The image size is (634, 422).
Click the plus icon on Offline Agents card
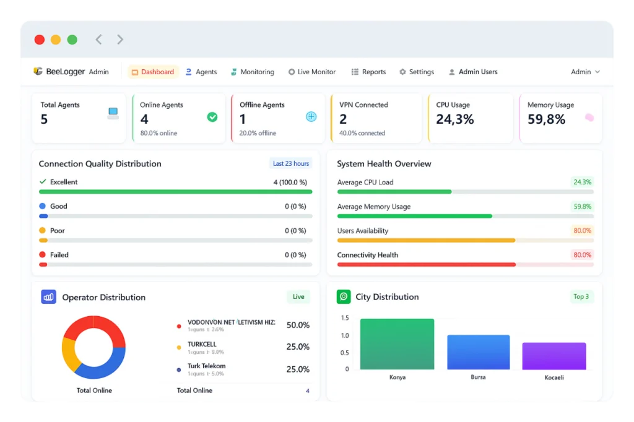pyautogui.click(x=311, y=118)
